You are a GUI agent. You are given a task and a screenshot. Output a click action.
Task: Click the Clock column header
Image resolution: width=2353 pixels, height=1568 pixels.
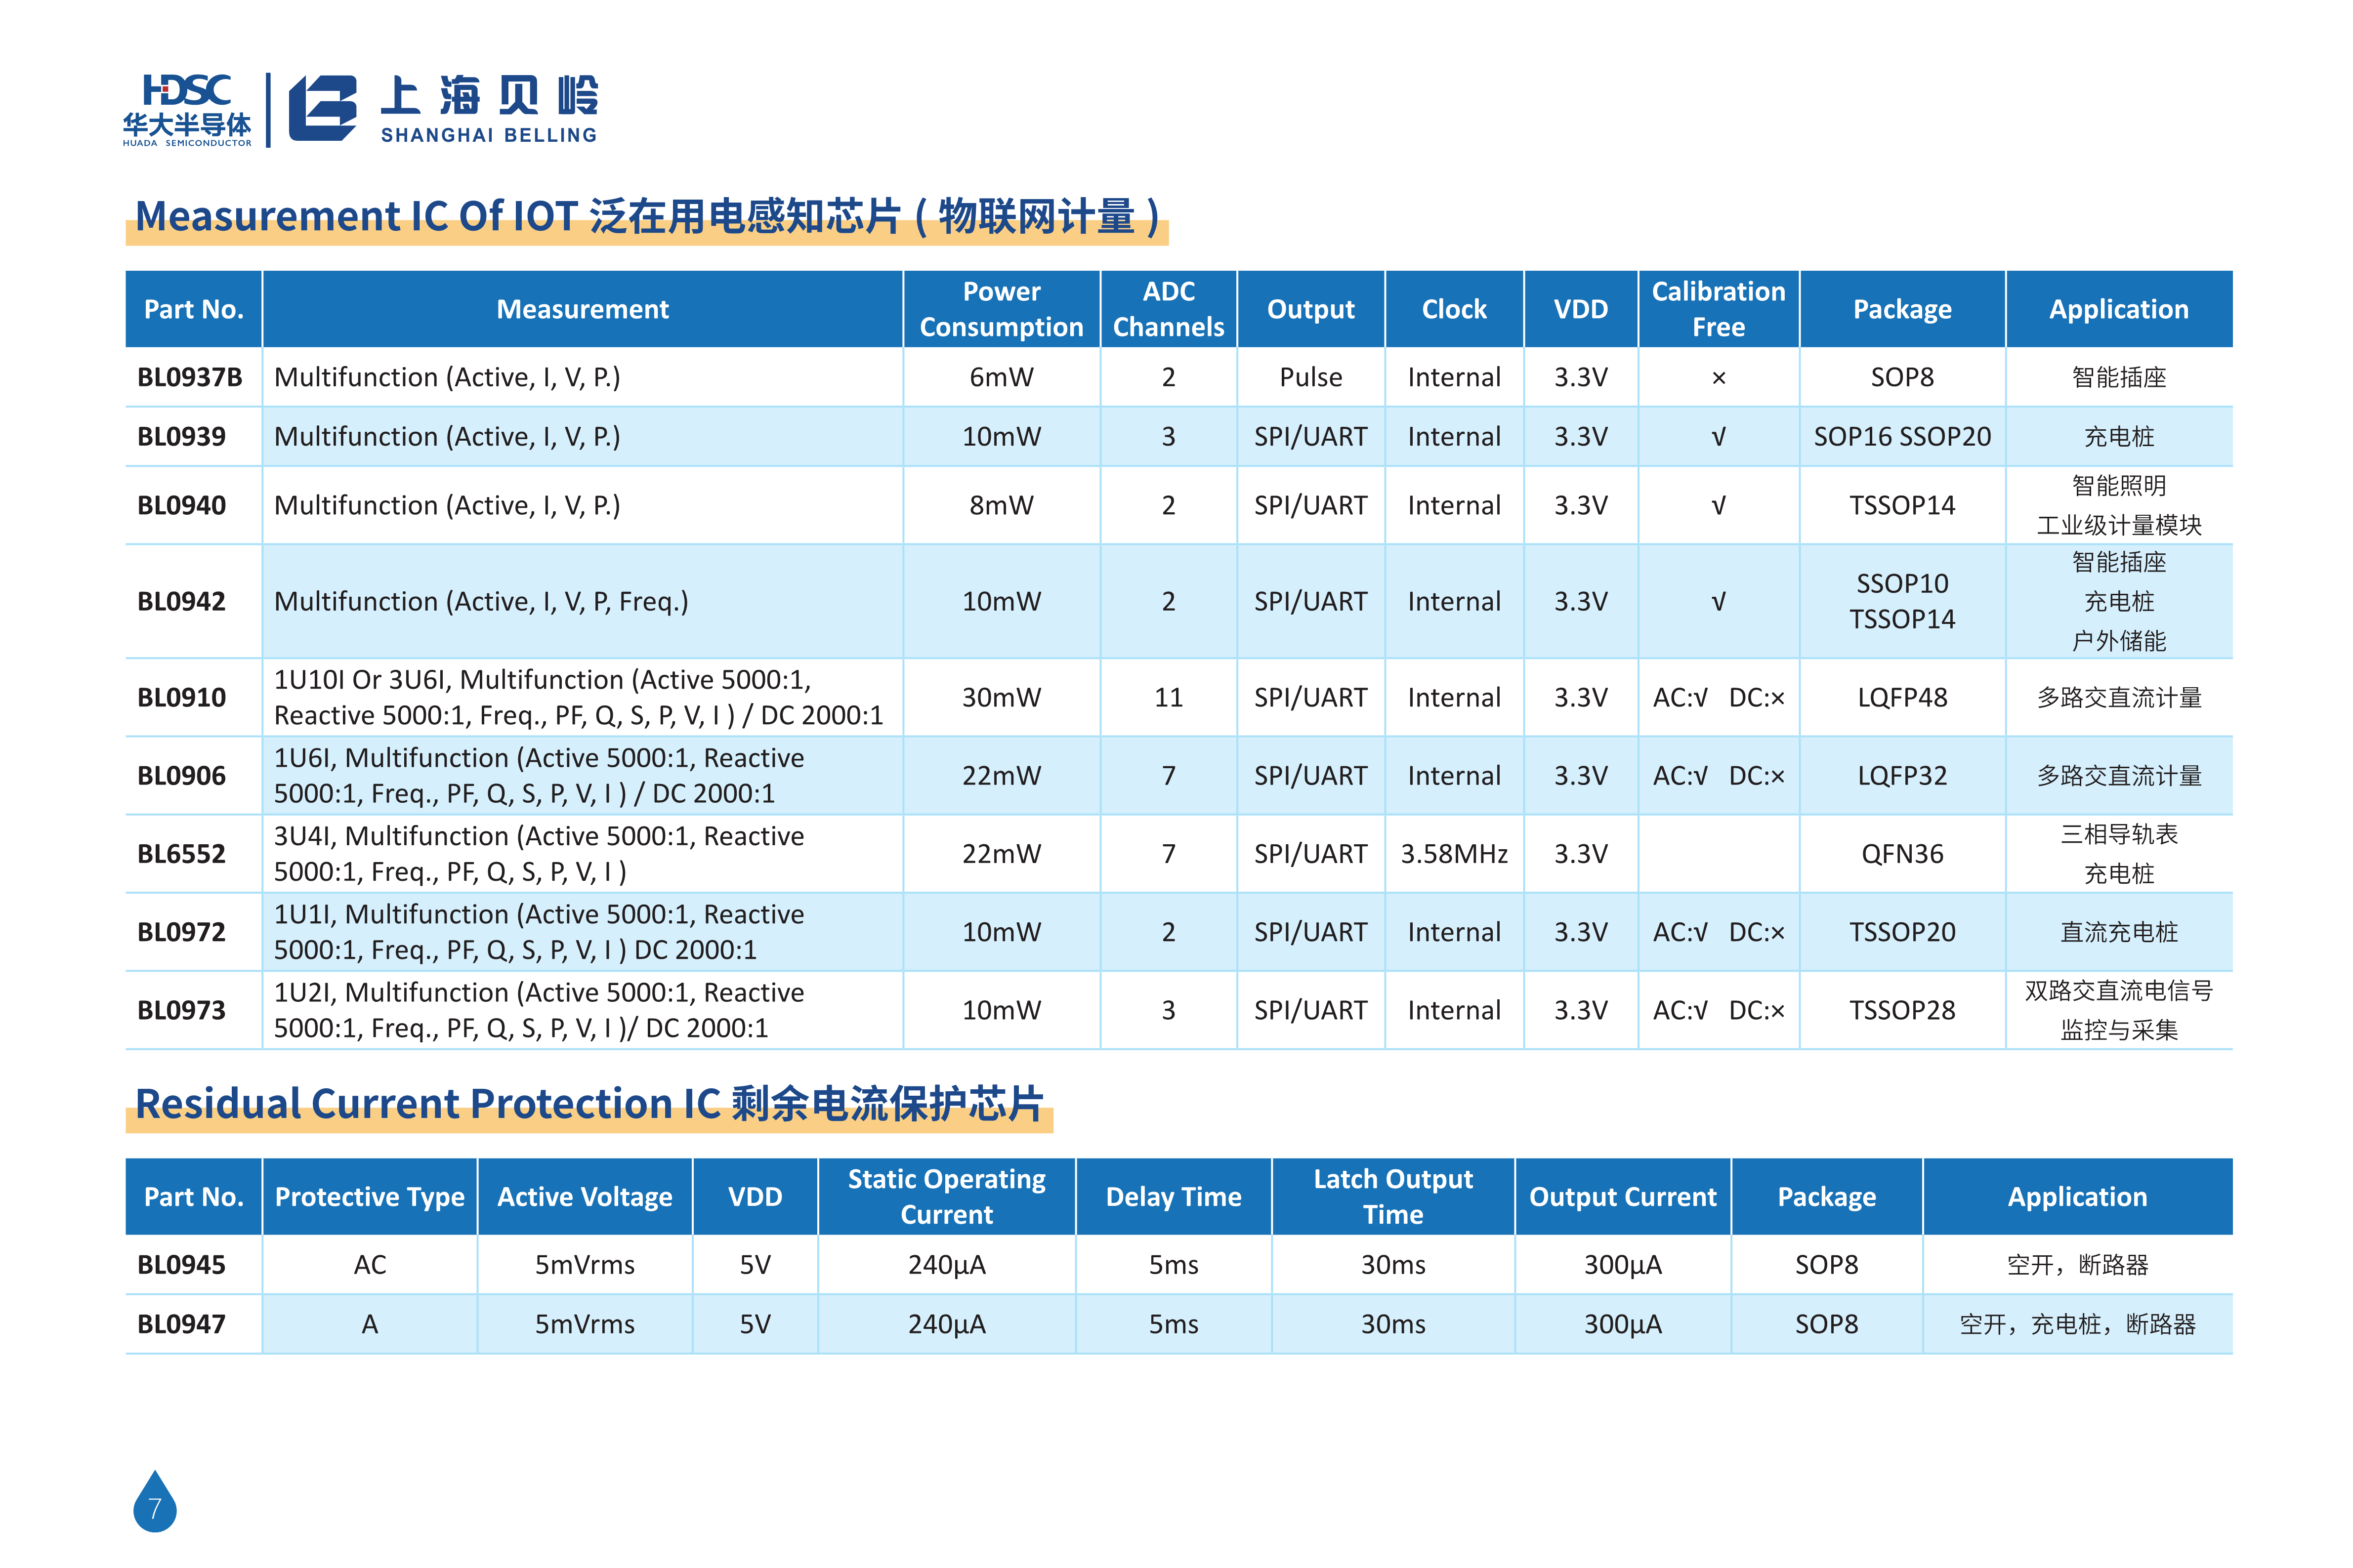(1454, 309)
